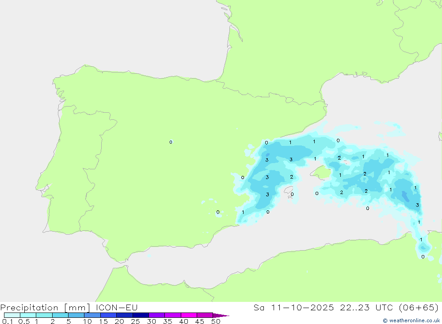
Task: Click the 40–45 mm magenta legend swatch
Action: (x=189, y=315)
